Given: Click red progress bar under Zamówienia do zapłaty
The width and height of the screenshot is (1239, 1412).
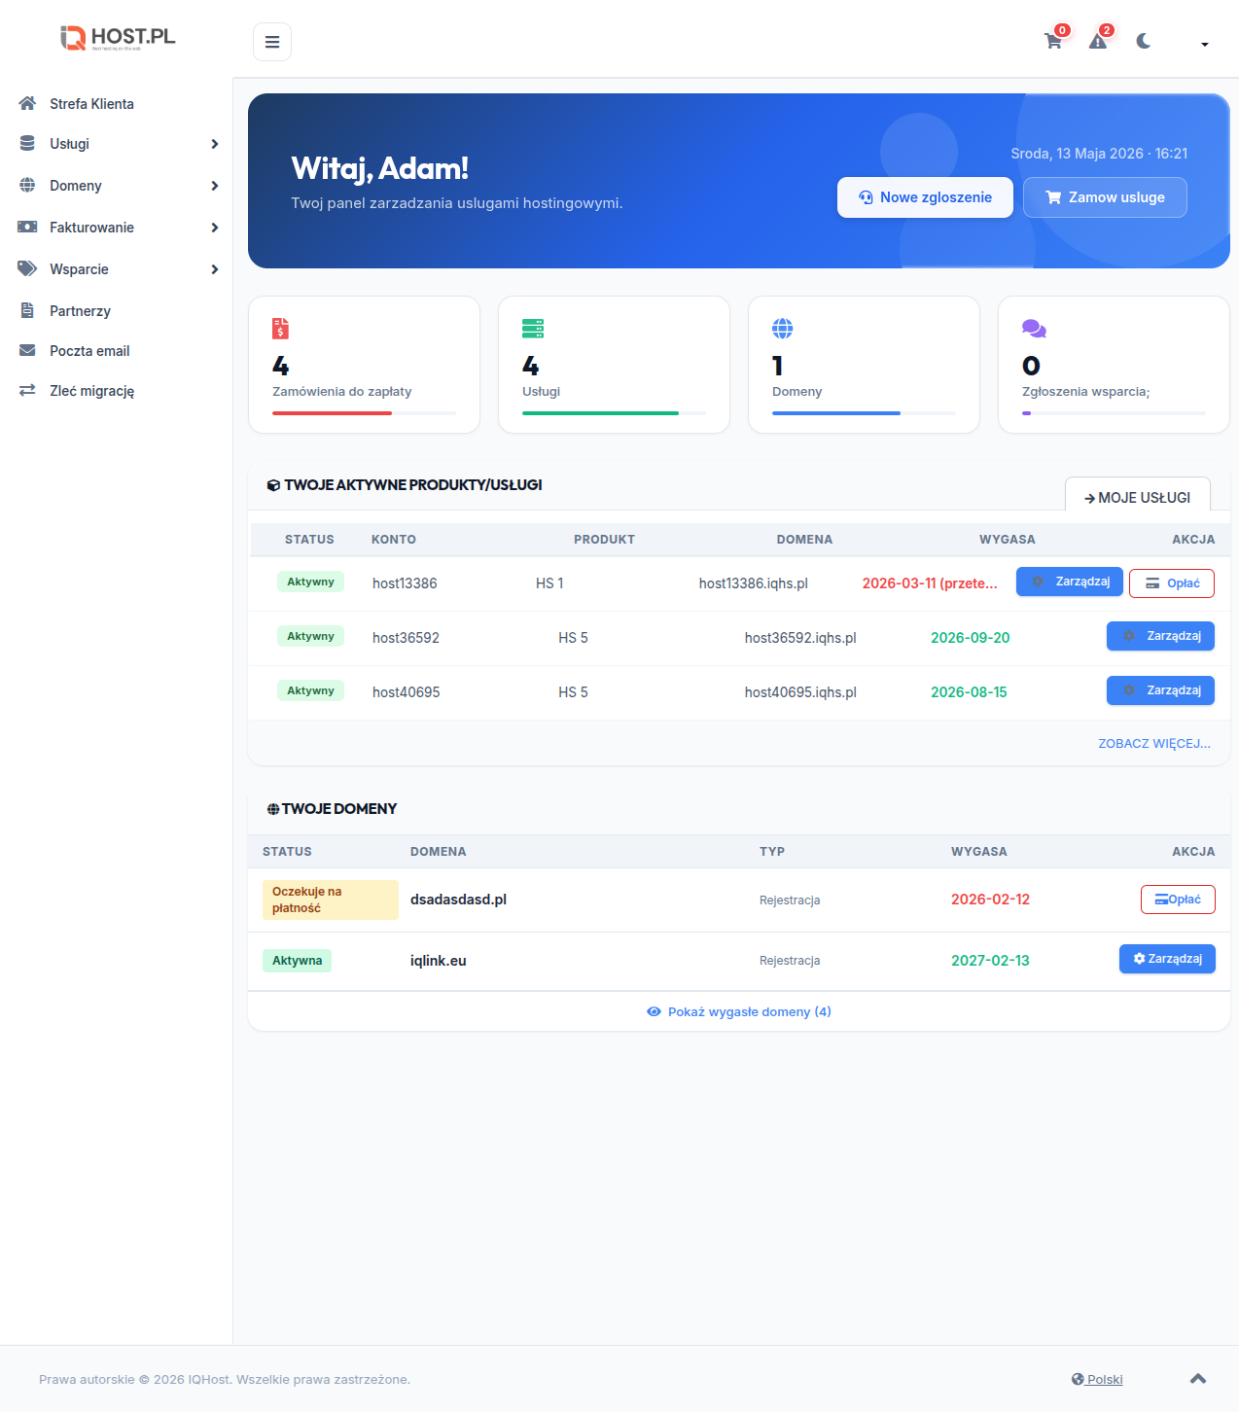Looking at the screenshot, I should tap(332, 413).
